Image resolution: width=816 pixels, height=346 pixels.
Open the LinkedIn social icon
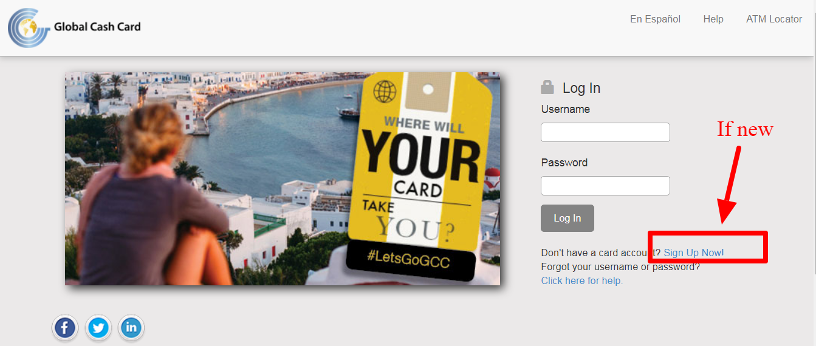click(x=131, y=328)
